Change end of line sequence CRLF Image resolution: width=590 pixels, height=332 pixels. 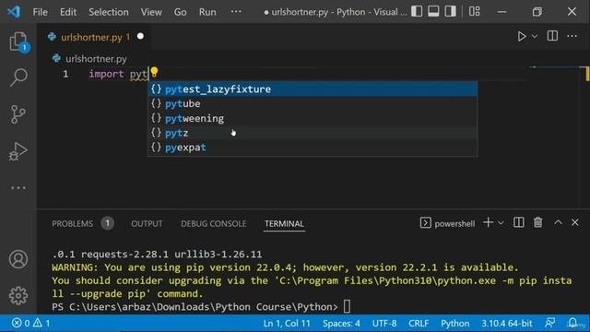419,324
